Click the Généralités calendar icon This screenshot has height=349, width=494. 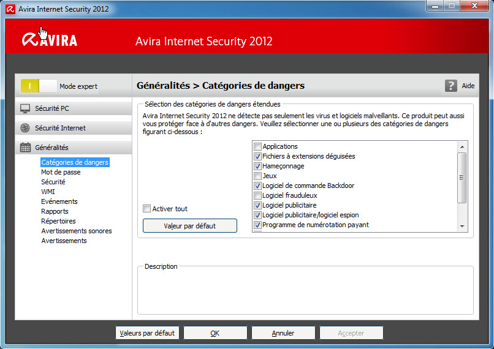(x=25, y=148)
